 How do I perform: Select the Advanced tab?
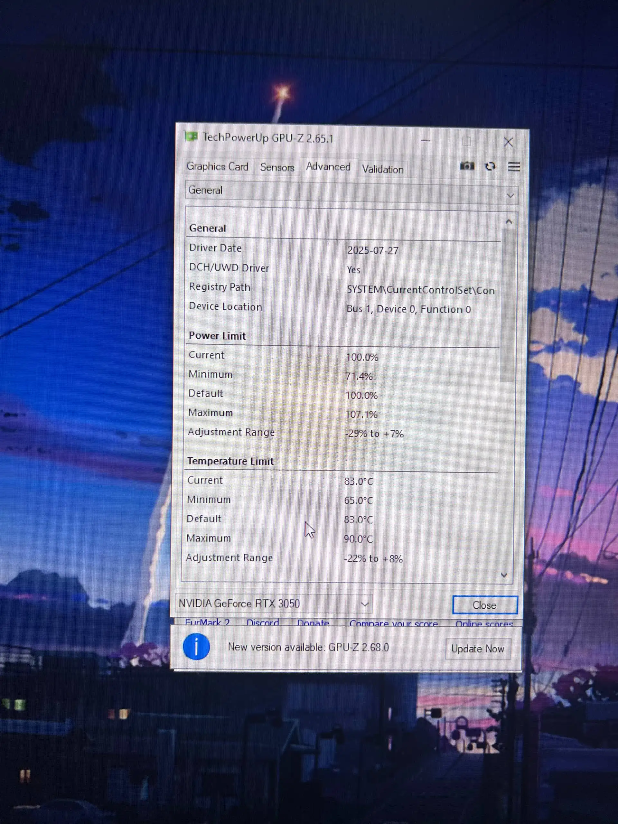(x=328, y=166)
